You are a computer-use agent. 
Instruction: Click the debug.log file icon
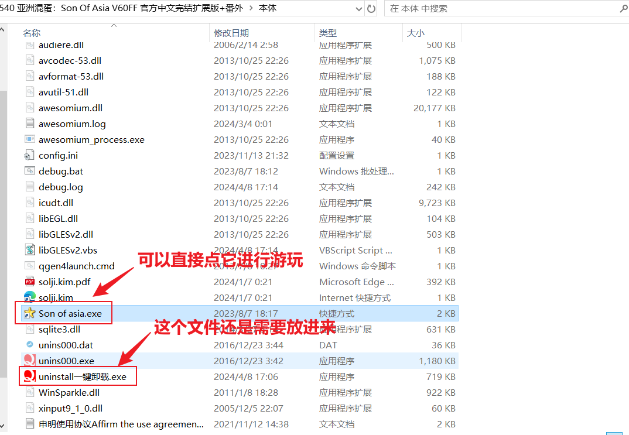pos(30,187)
